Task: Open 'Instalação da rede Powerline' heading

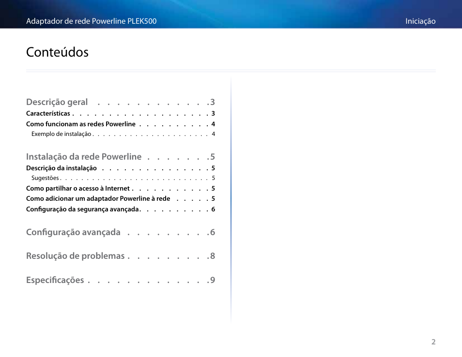Action: (121, 157)
